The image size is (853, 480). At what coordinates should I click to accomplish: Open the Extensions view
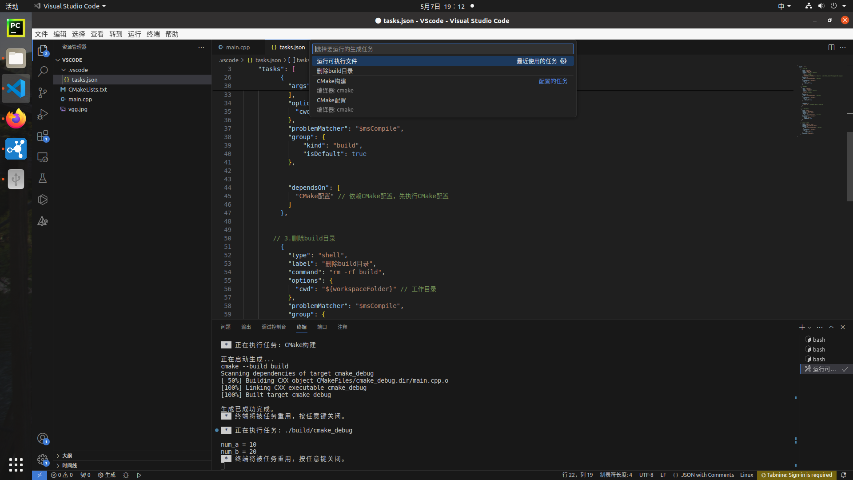[42, 136]
